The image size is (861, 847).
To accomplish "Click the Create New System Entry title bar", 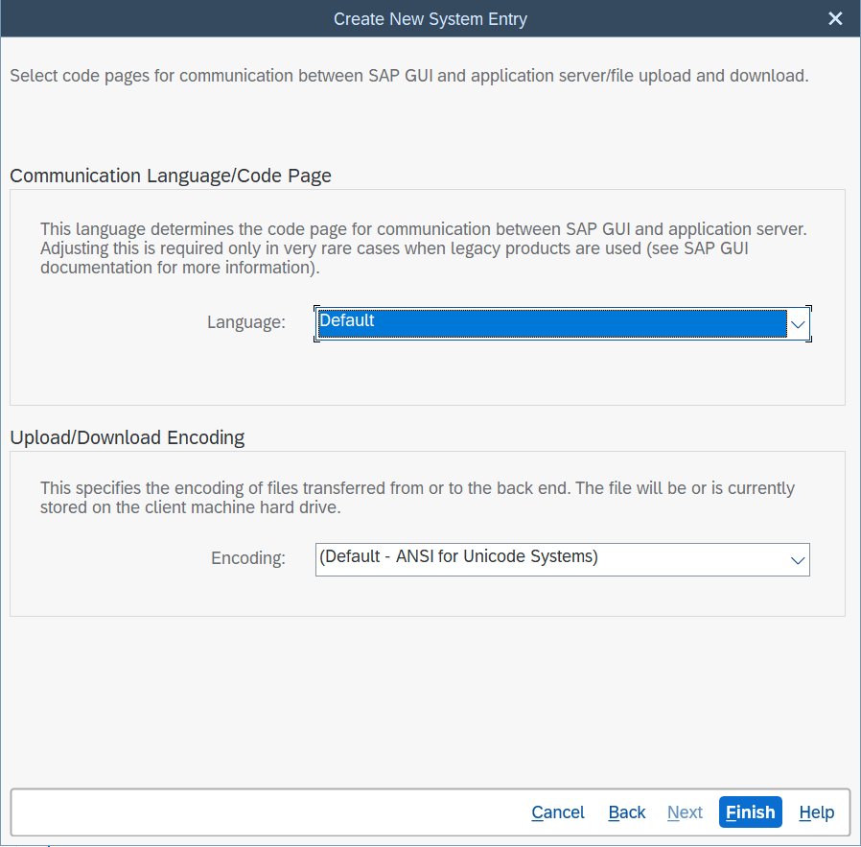I will click(x=430, y=19).
